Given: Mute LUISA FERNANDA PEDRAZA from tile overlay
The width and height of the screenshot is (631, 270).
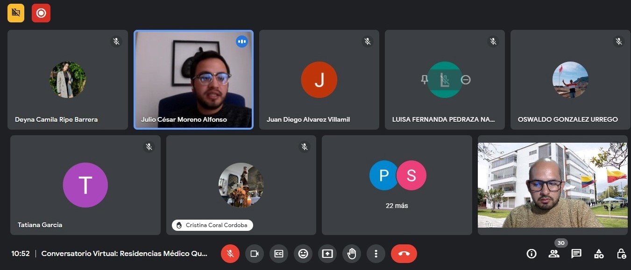Looking at the screenshot, I should 445,80.
